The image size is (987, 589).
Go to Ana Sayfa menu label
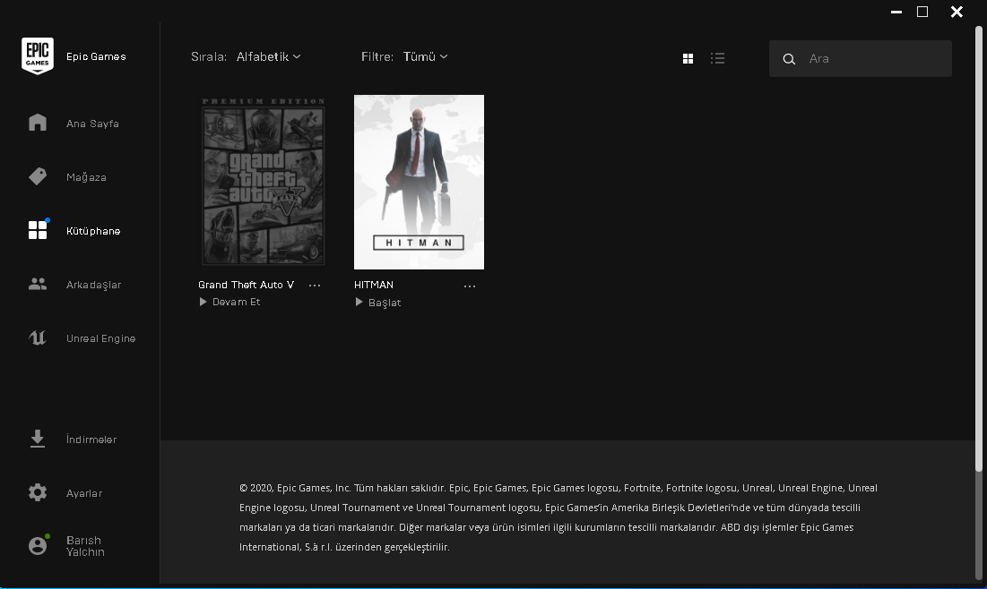point(92,124)
